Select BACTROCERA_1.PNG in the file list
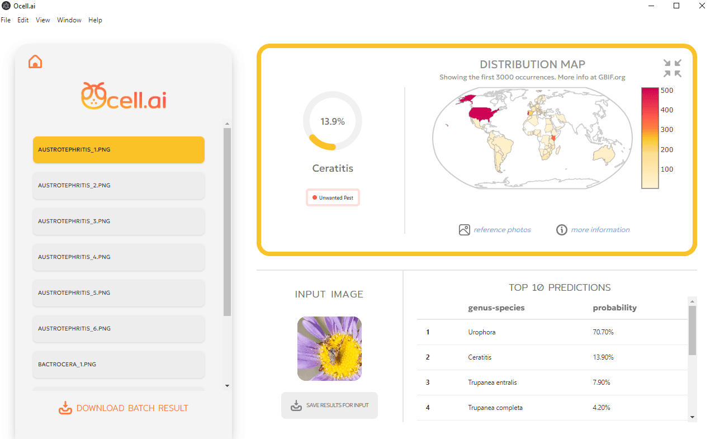 click(x=119, y=365)
